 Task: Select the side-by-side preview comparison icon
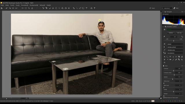(23, 8)
